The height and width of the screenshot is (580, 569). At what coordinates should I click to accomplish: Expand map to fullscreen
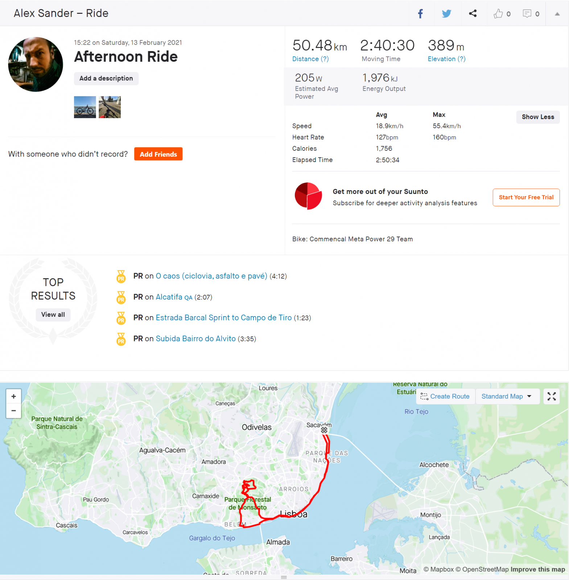tap(551, 396)
